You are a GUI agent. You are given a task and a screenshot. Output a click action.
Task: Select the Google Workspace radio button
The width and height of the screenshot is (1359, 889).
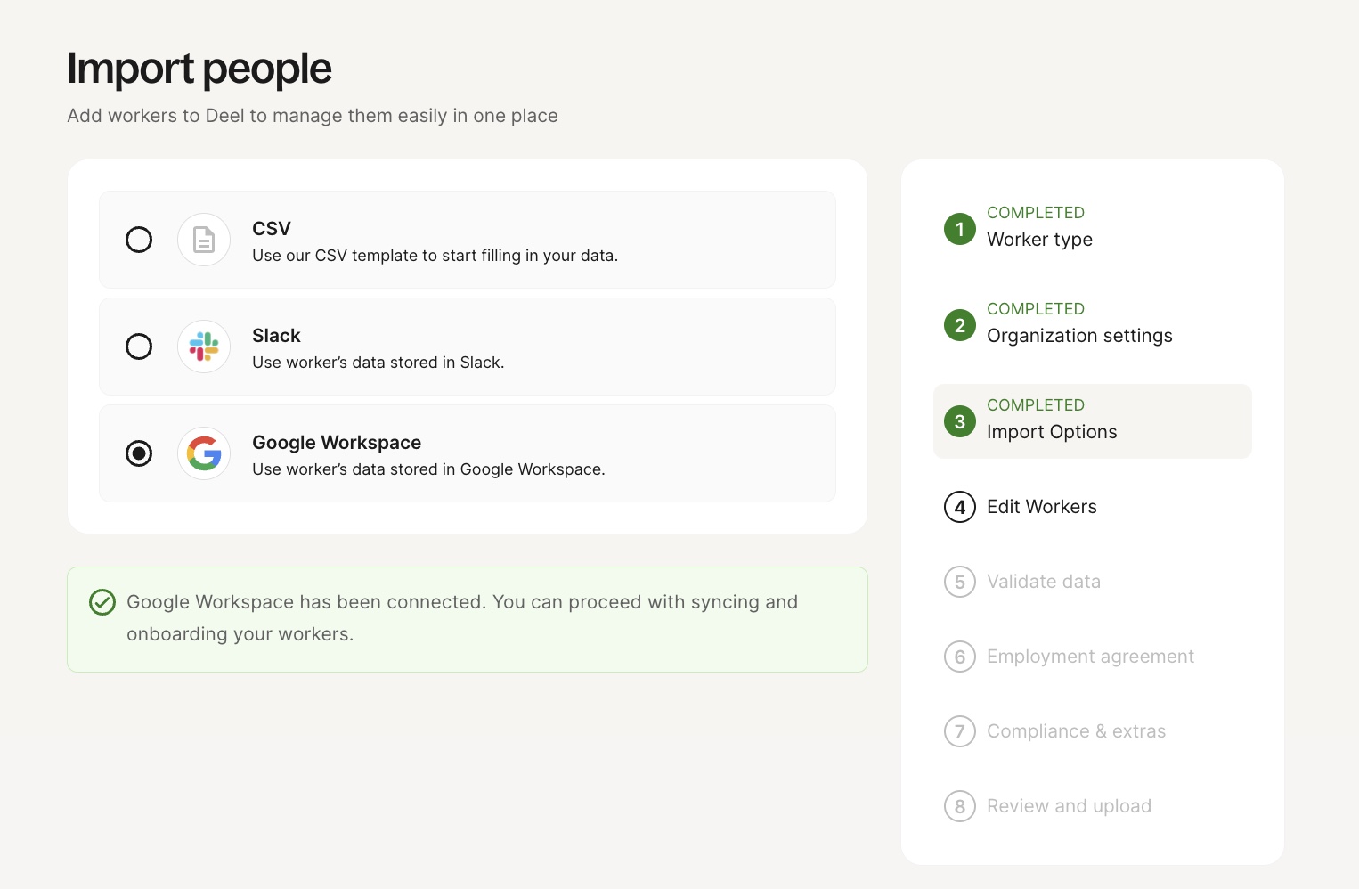[x=139, y=453]
